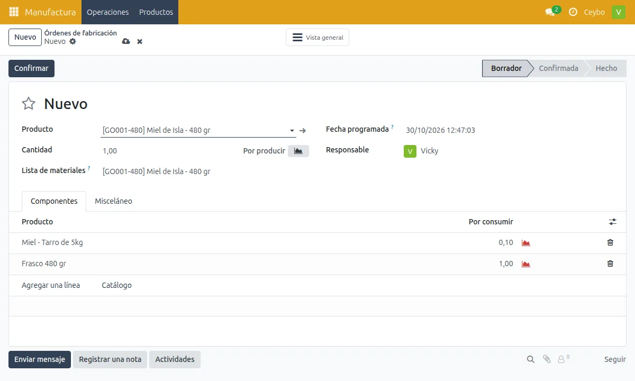The image size is (635, 381).
Task: Select the Confirmada status stage
Action: [558, 68]
